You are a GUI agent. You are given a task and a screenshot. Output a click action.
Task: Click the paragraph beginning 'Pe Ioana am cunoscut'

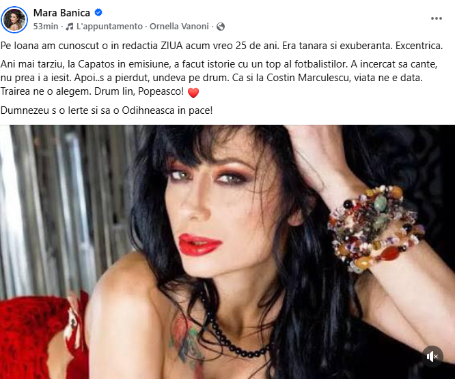222,46
